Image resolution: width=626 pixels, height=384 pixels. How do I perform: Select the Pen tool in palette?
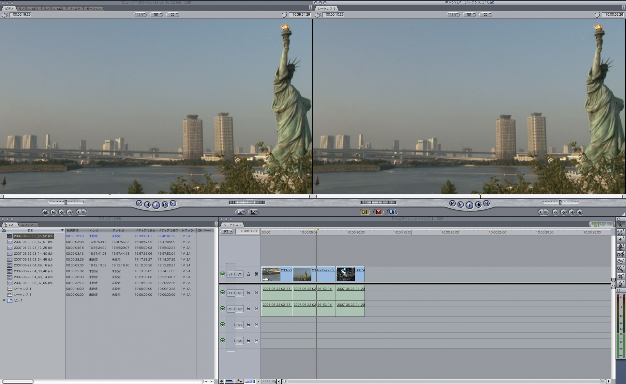tap(620, 284)
